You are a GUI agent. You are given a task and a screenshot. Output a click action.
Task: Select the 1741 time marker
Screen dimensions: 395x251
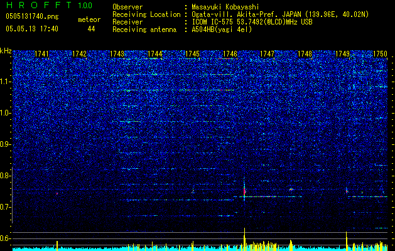pos(41,54)
